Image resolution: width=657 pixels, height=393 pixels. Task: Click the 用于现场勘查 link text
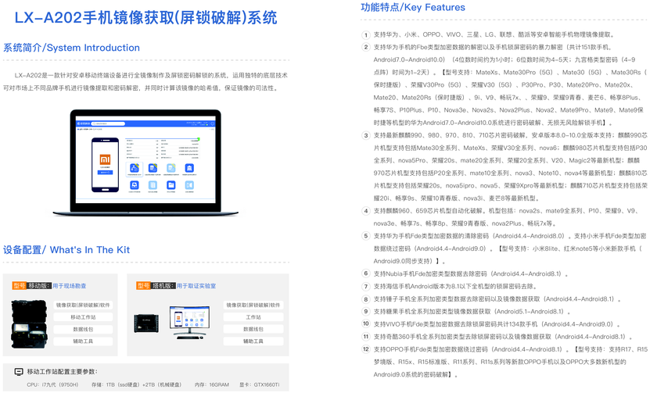pos(69,285)
